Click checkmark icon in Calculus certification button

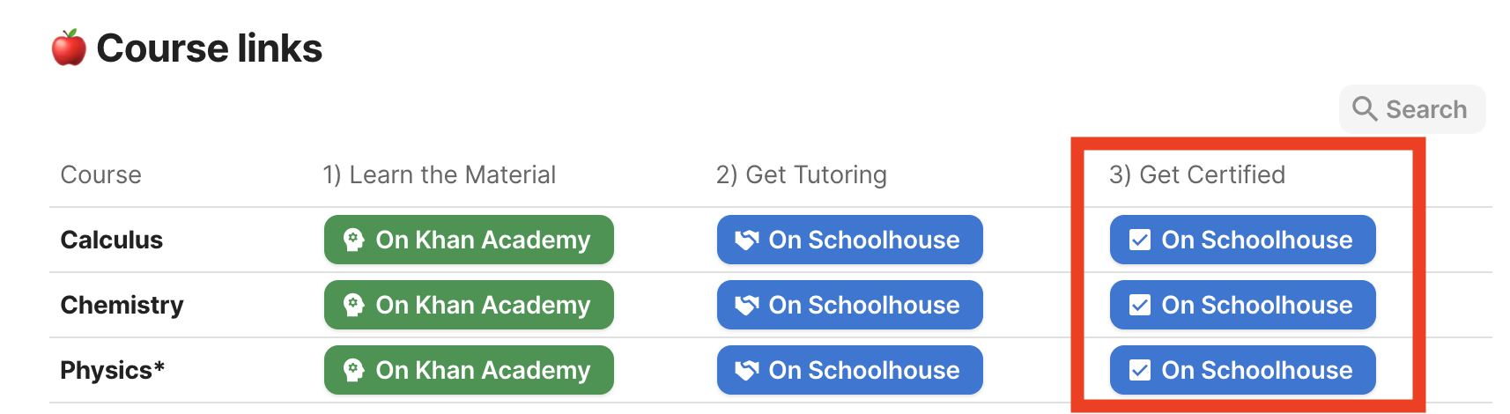point(1139,240)
